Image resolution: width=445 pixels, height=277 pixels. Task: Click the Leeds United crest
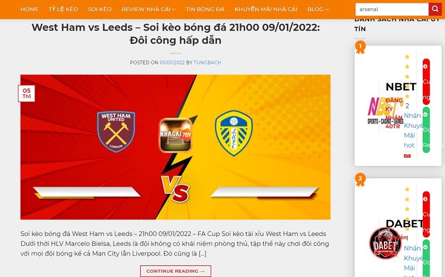[234, 133]
